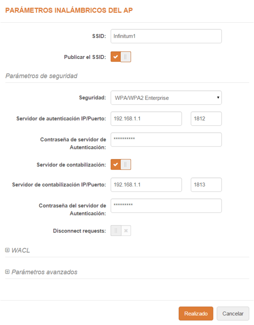Click the accounting port field showing 1813

pyautogui.click(x=206, y=185)
